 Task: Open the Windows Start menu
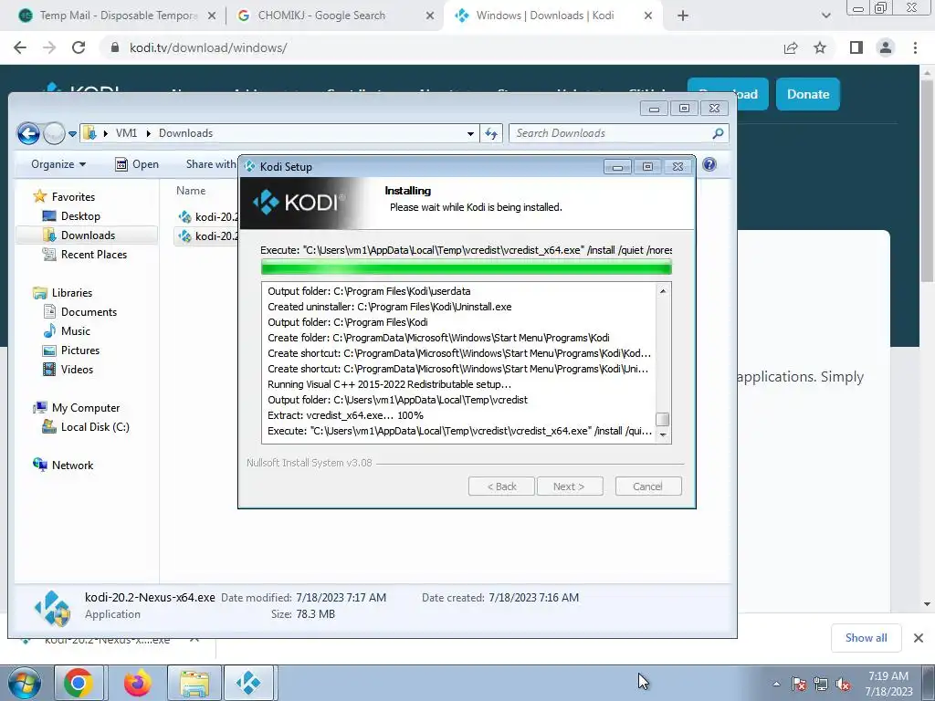24,684
